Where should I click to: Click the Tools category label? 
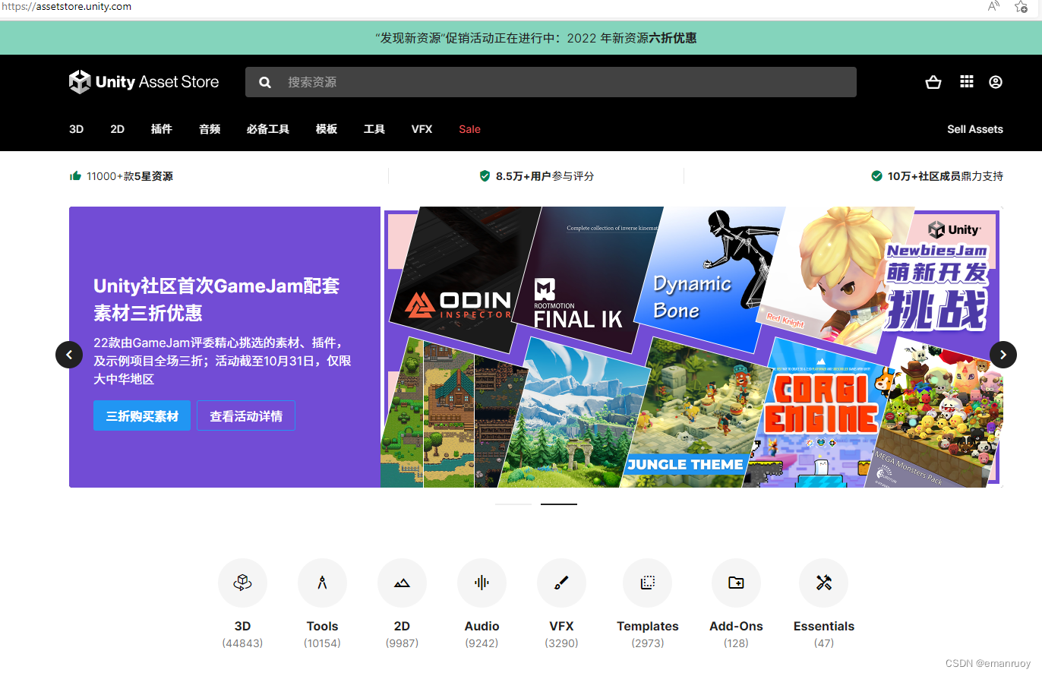(x=322, y=627)
